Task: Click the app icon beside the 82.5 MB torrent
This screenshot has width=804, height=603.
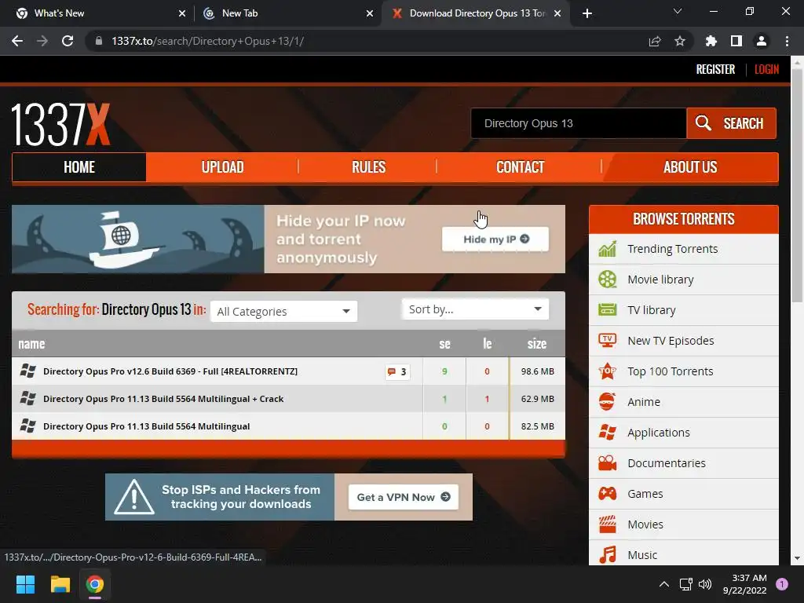Action: tap(27, 426)
